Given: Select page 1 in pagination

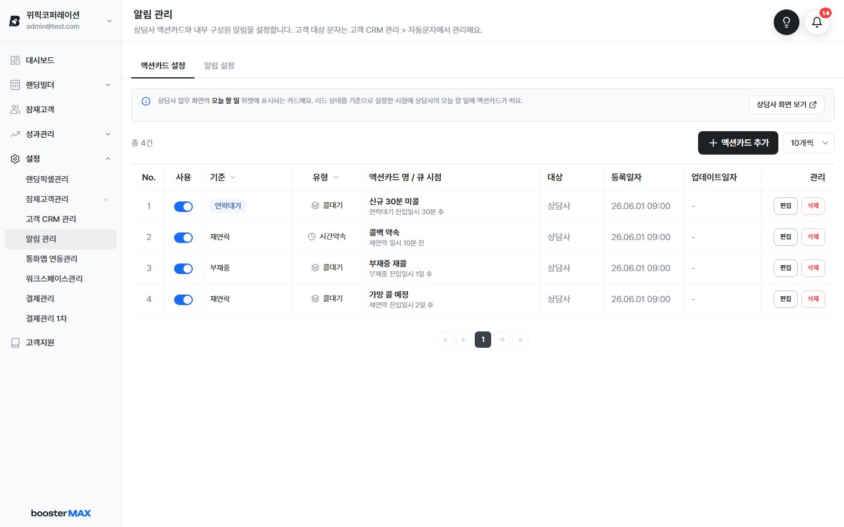Looking at the screenshot, I should click(483, 340).
